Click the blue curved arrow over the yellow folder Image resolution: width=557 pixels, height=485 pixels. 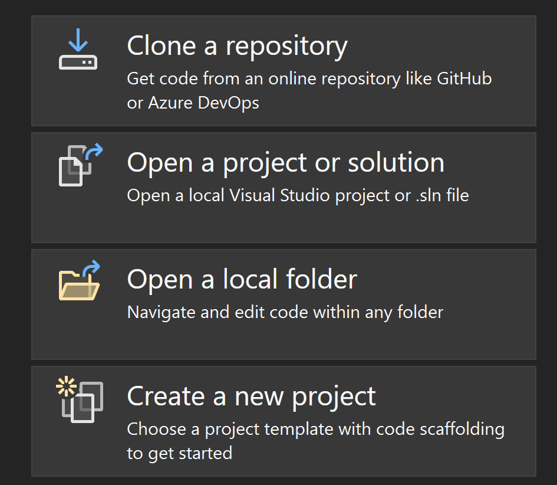pos(91,268)
